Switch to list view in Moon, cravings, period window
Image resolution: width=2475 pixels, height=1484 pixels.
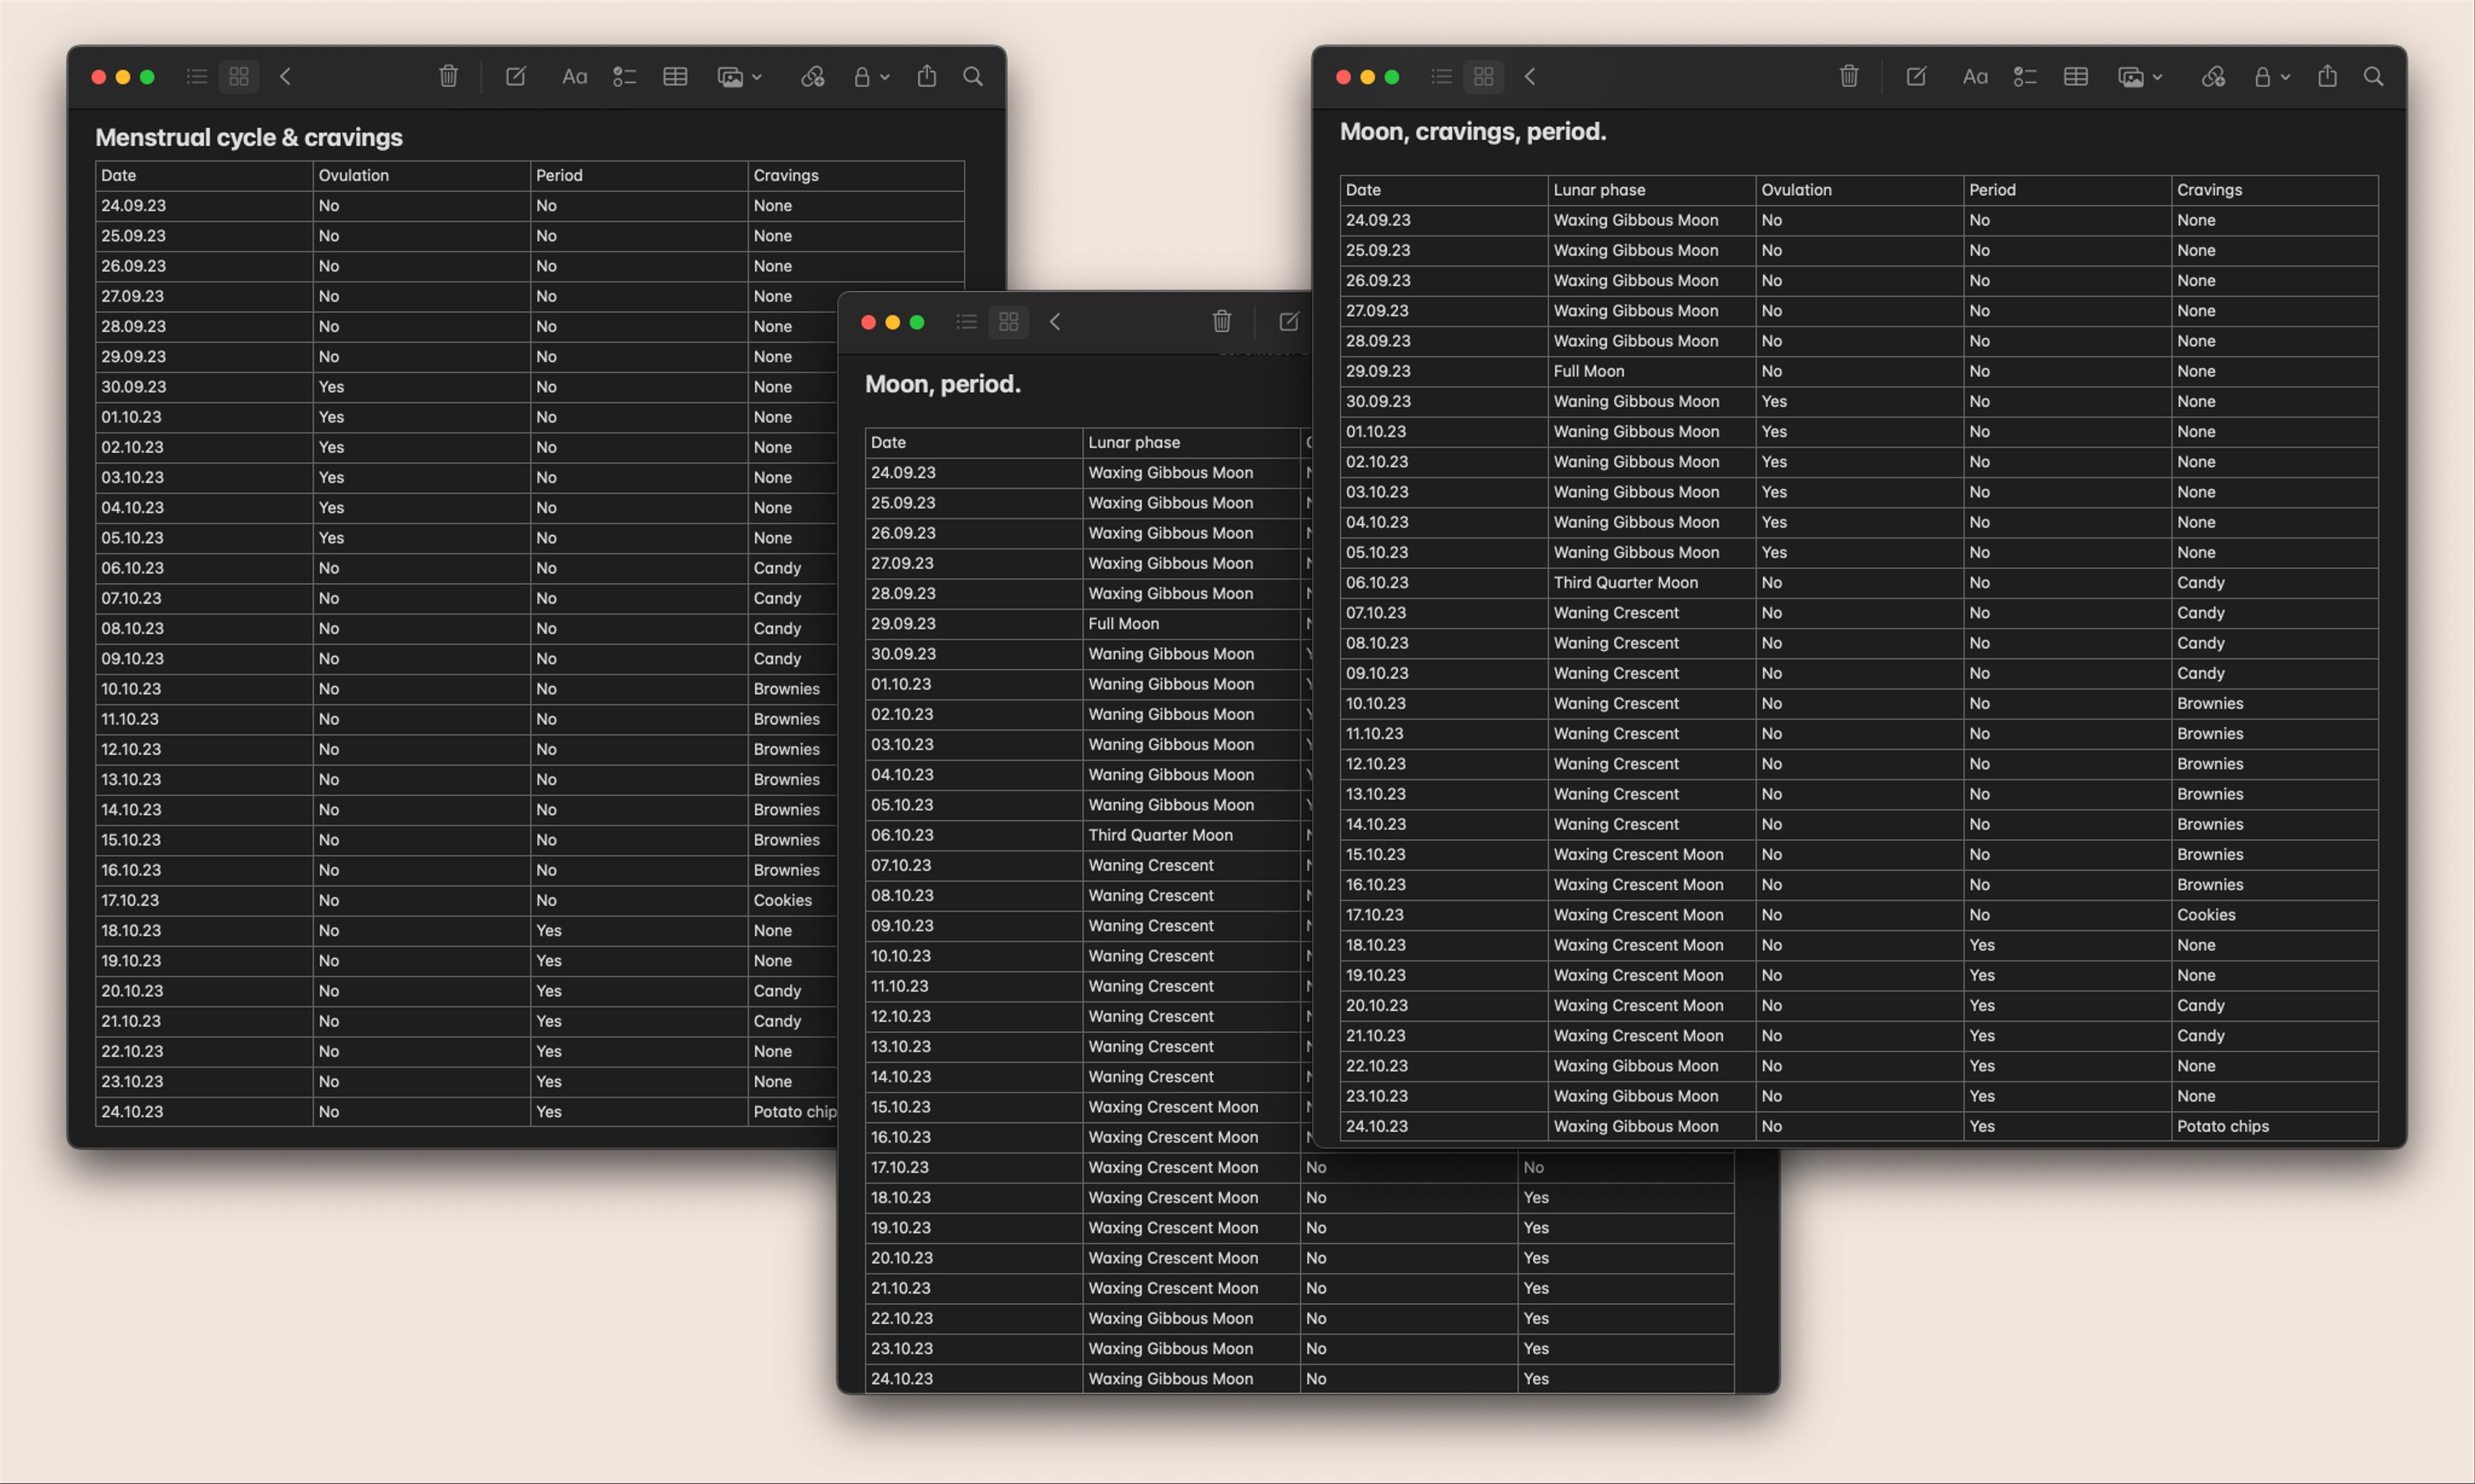point(1442,77)
